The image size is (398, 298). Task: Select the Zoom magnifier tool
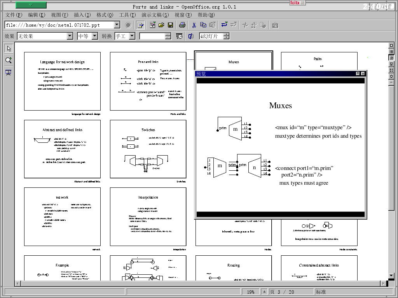(8, 60)
